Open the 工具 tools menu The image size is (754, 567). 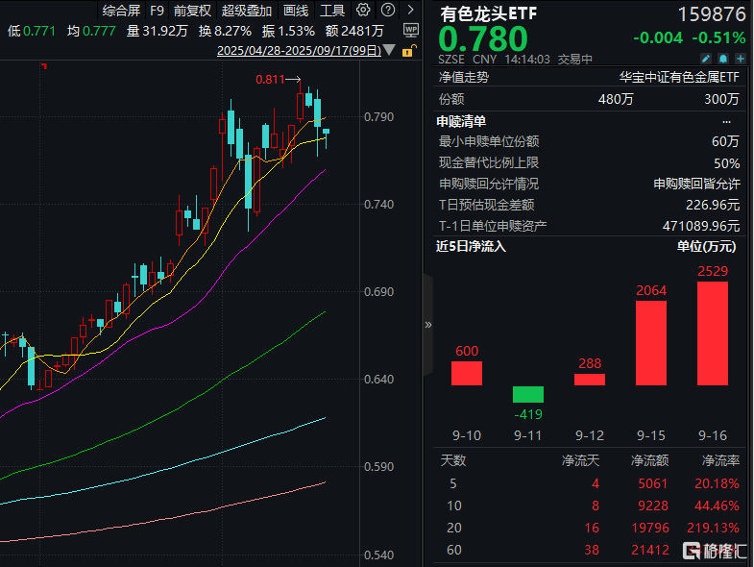pyautogui.click(x=331, y=11)
